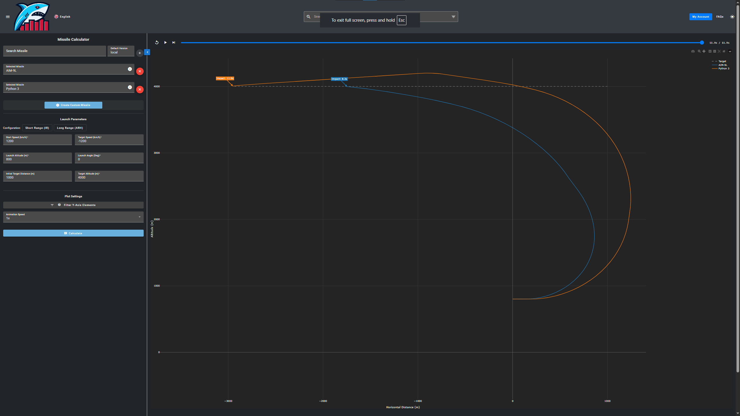Click the Autoscale plot icon
The image size is (740, 416).
click(719, 51)
